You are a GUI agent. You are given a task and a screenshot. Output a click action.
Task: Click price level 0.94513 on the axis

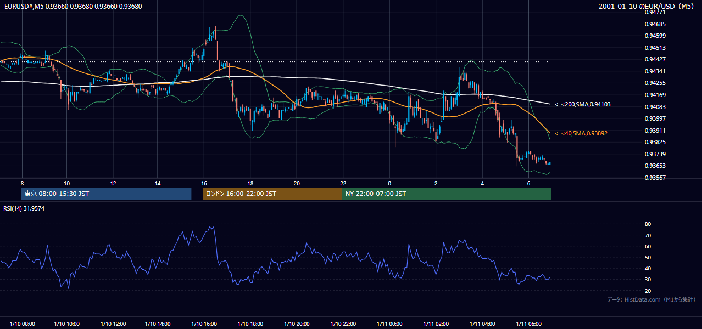[x=655, y=48]
